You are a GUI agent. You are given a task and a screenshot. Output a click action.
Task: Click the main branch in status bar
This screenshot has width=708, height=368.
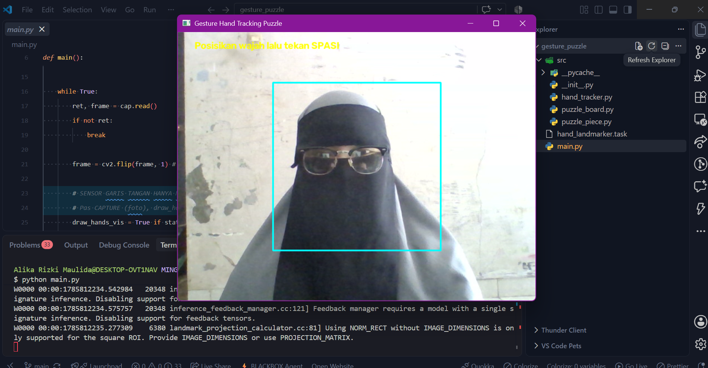[x=37, y=365]
